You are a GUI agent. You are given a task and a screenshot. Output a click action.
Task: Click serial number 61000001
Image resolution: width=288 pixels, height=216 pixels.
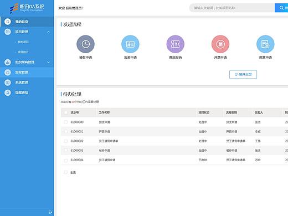point(77,131)
